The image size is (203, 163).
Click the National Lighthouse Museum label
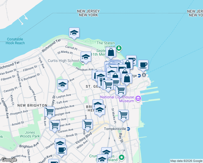point(117,99)
